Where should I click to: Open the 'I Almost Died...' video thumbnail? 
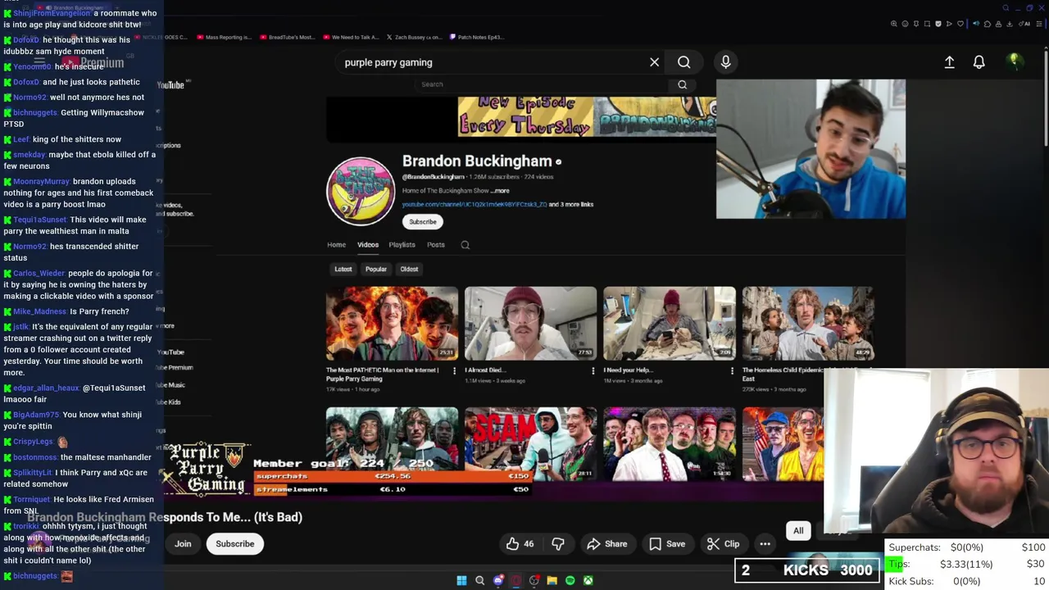coord(530,323)
